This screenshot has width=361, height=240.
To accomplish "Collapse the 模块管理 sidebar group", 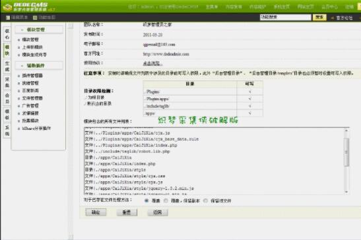I will pos(39,30).
